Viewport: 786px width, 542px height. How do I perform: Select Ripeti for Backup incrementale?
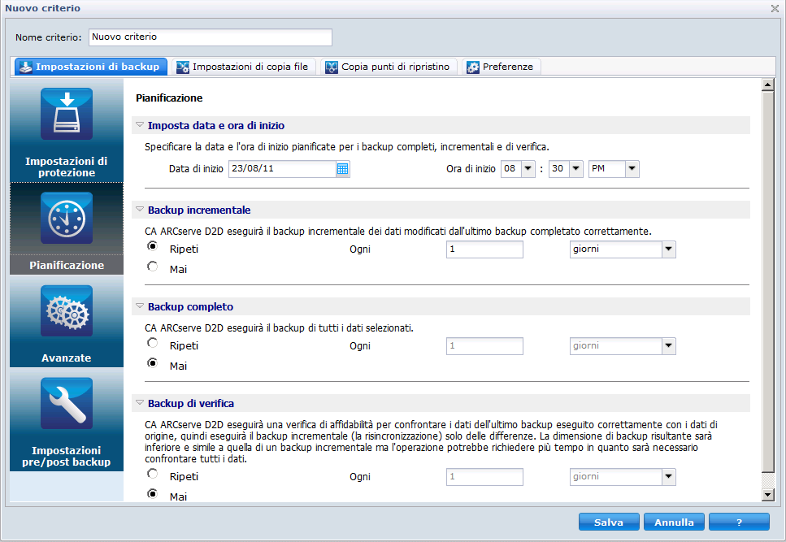[152, 246]
